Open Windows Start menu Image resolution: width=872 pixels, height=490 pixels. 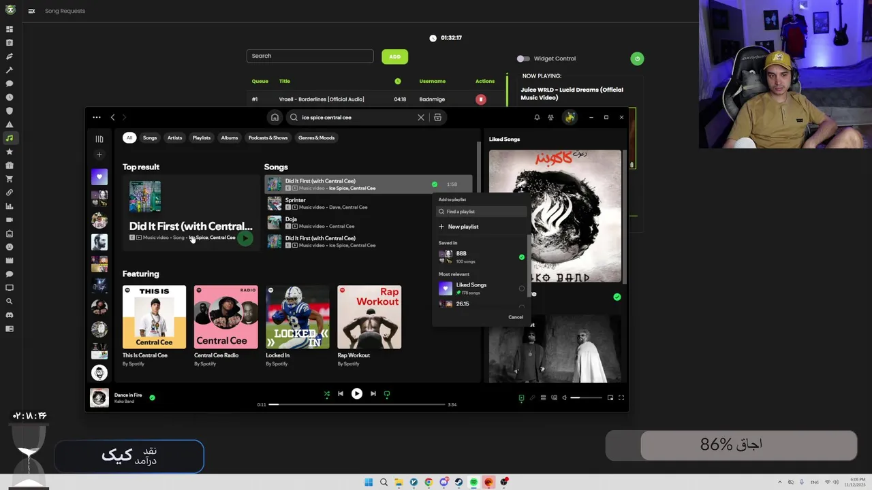point(369,482)
